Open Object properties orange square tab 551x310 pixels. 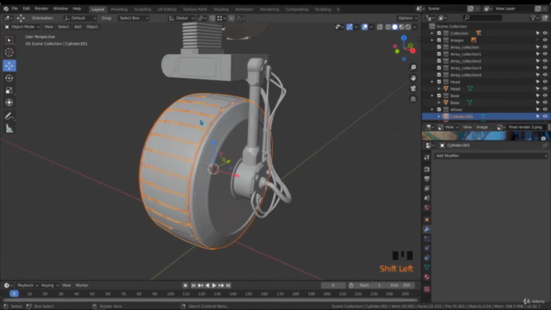tap(427, 220)
